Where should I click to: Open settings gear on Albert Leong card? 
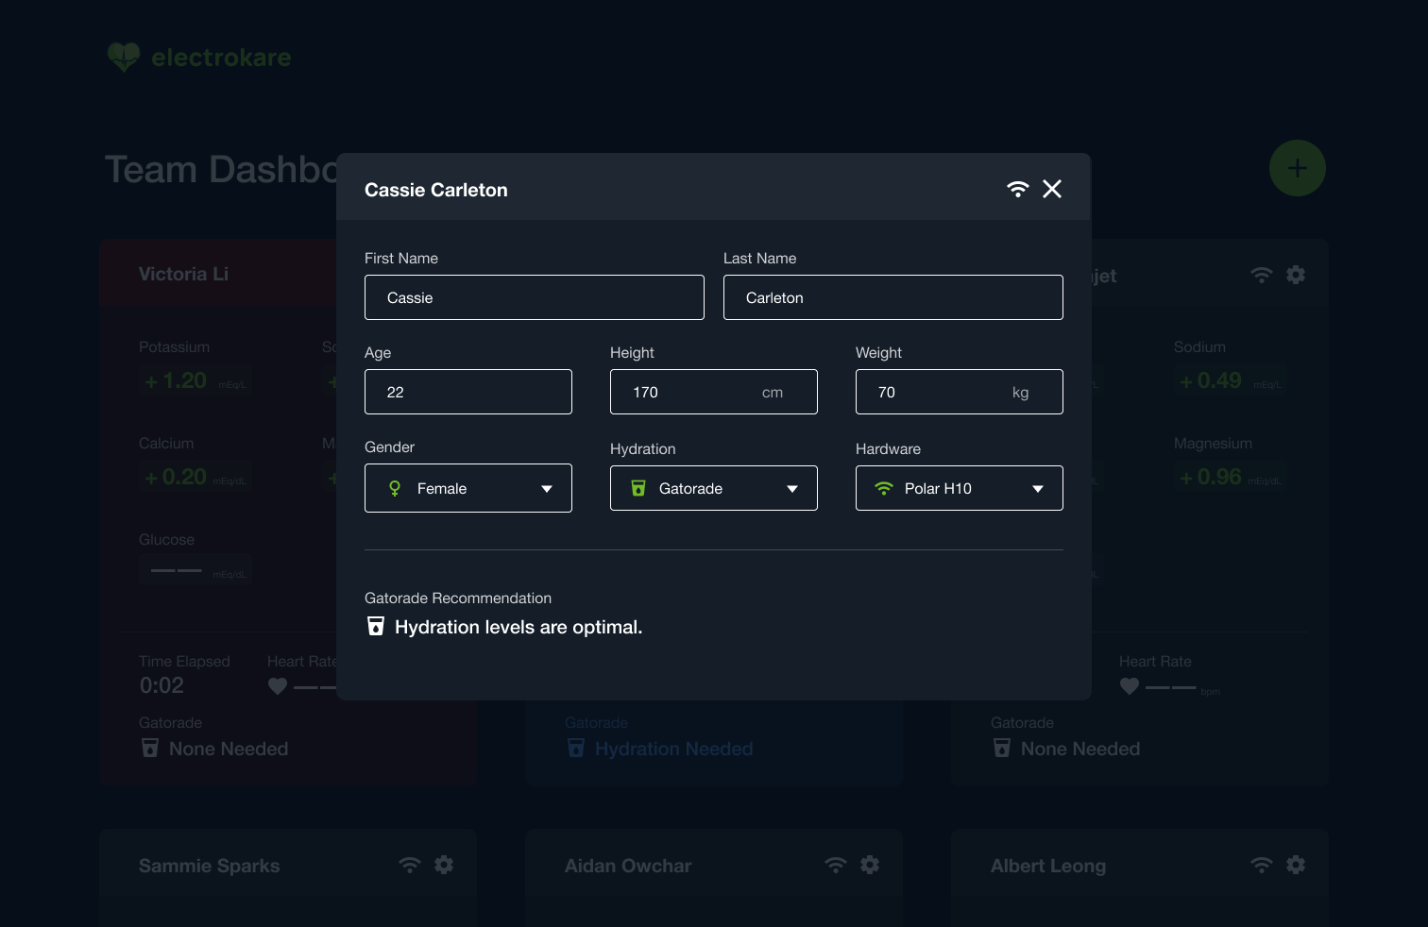[x=1296, y=865]
